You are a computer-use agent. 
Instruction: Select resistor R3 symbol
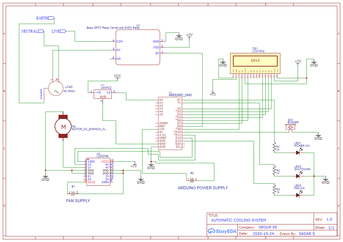[x=274, y=190]
